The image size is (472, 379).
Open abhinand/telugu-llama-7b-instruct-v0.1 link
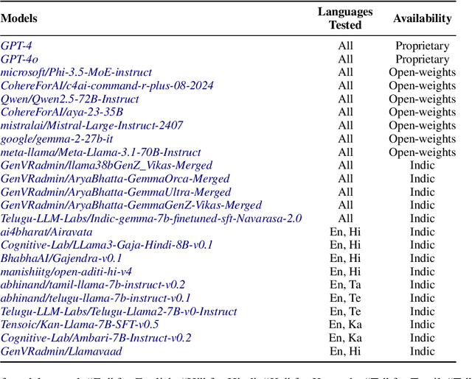[95, 298]
